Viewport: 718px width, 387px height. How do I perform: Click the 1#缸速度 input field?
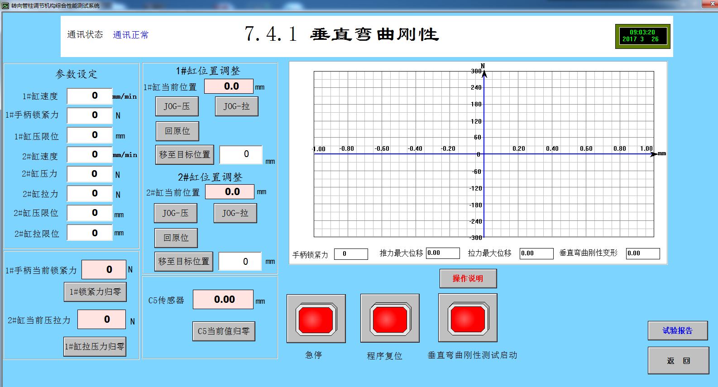click(x=90, y=96)
